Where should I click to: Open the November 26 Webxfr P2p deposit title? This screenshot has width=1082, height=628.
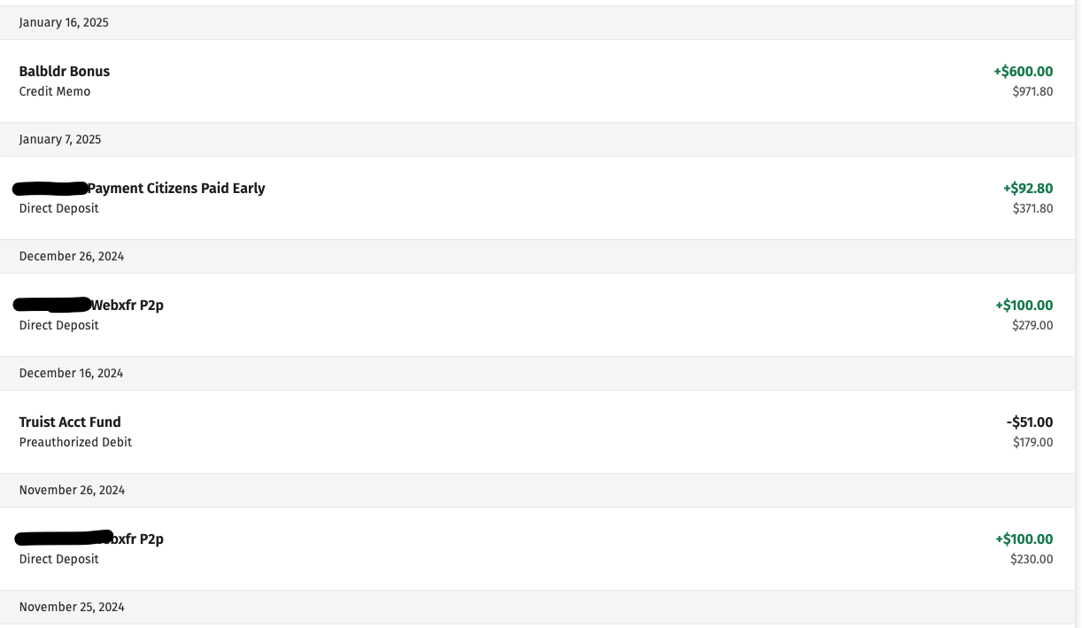click(133, 539)
